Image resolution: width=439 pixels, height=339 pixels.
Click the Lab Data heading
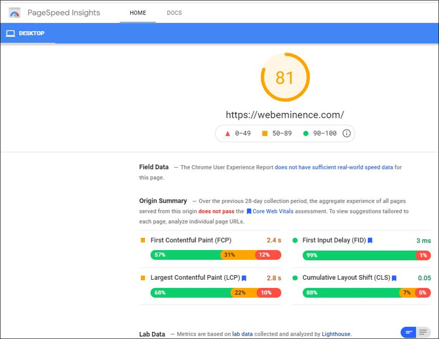[x=152, y=334]
